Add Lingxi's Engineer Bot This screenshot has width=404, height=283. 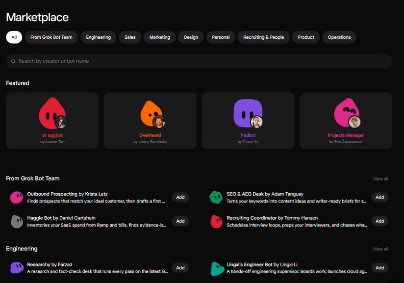tap(380, 268)
